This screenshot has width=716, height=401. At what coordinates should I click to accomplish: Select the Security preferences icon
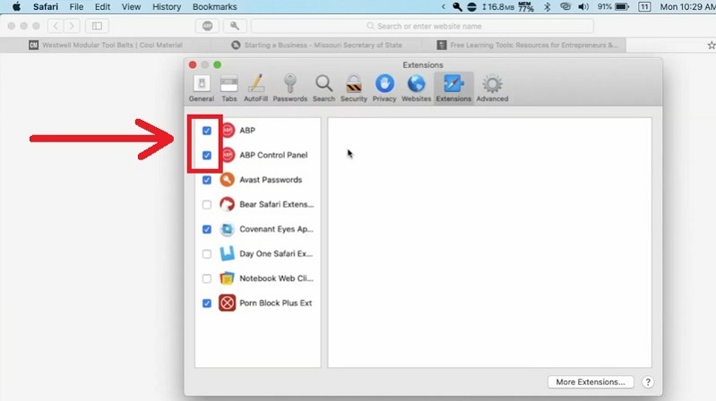pyautogui.click(x=354, y=88)
